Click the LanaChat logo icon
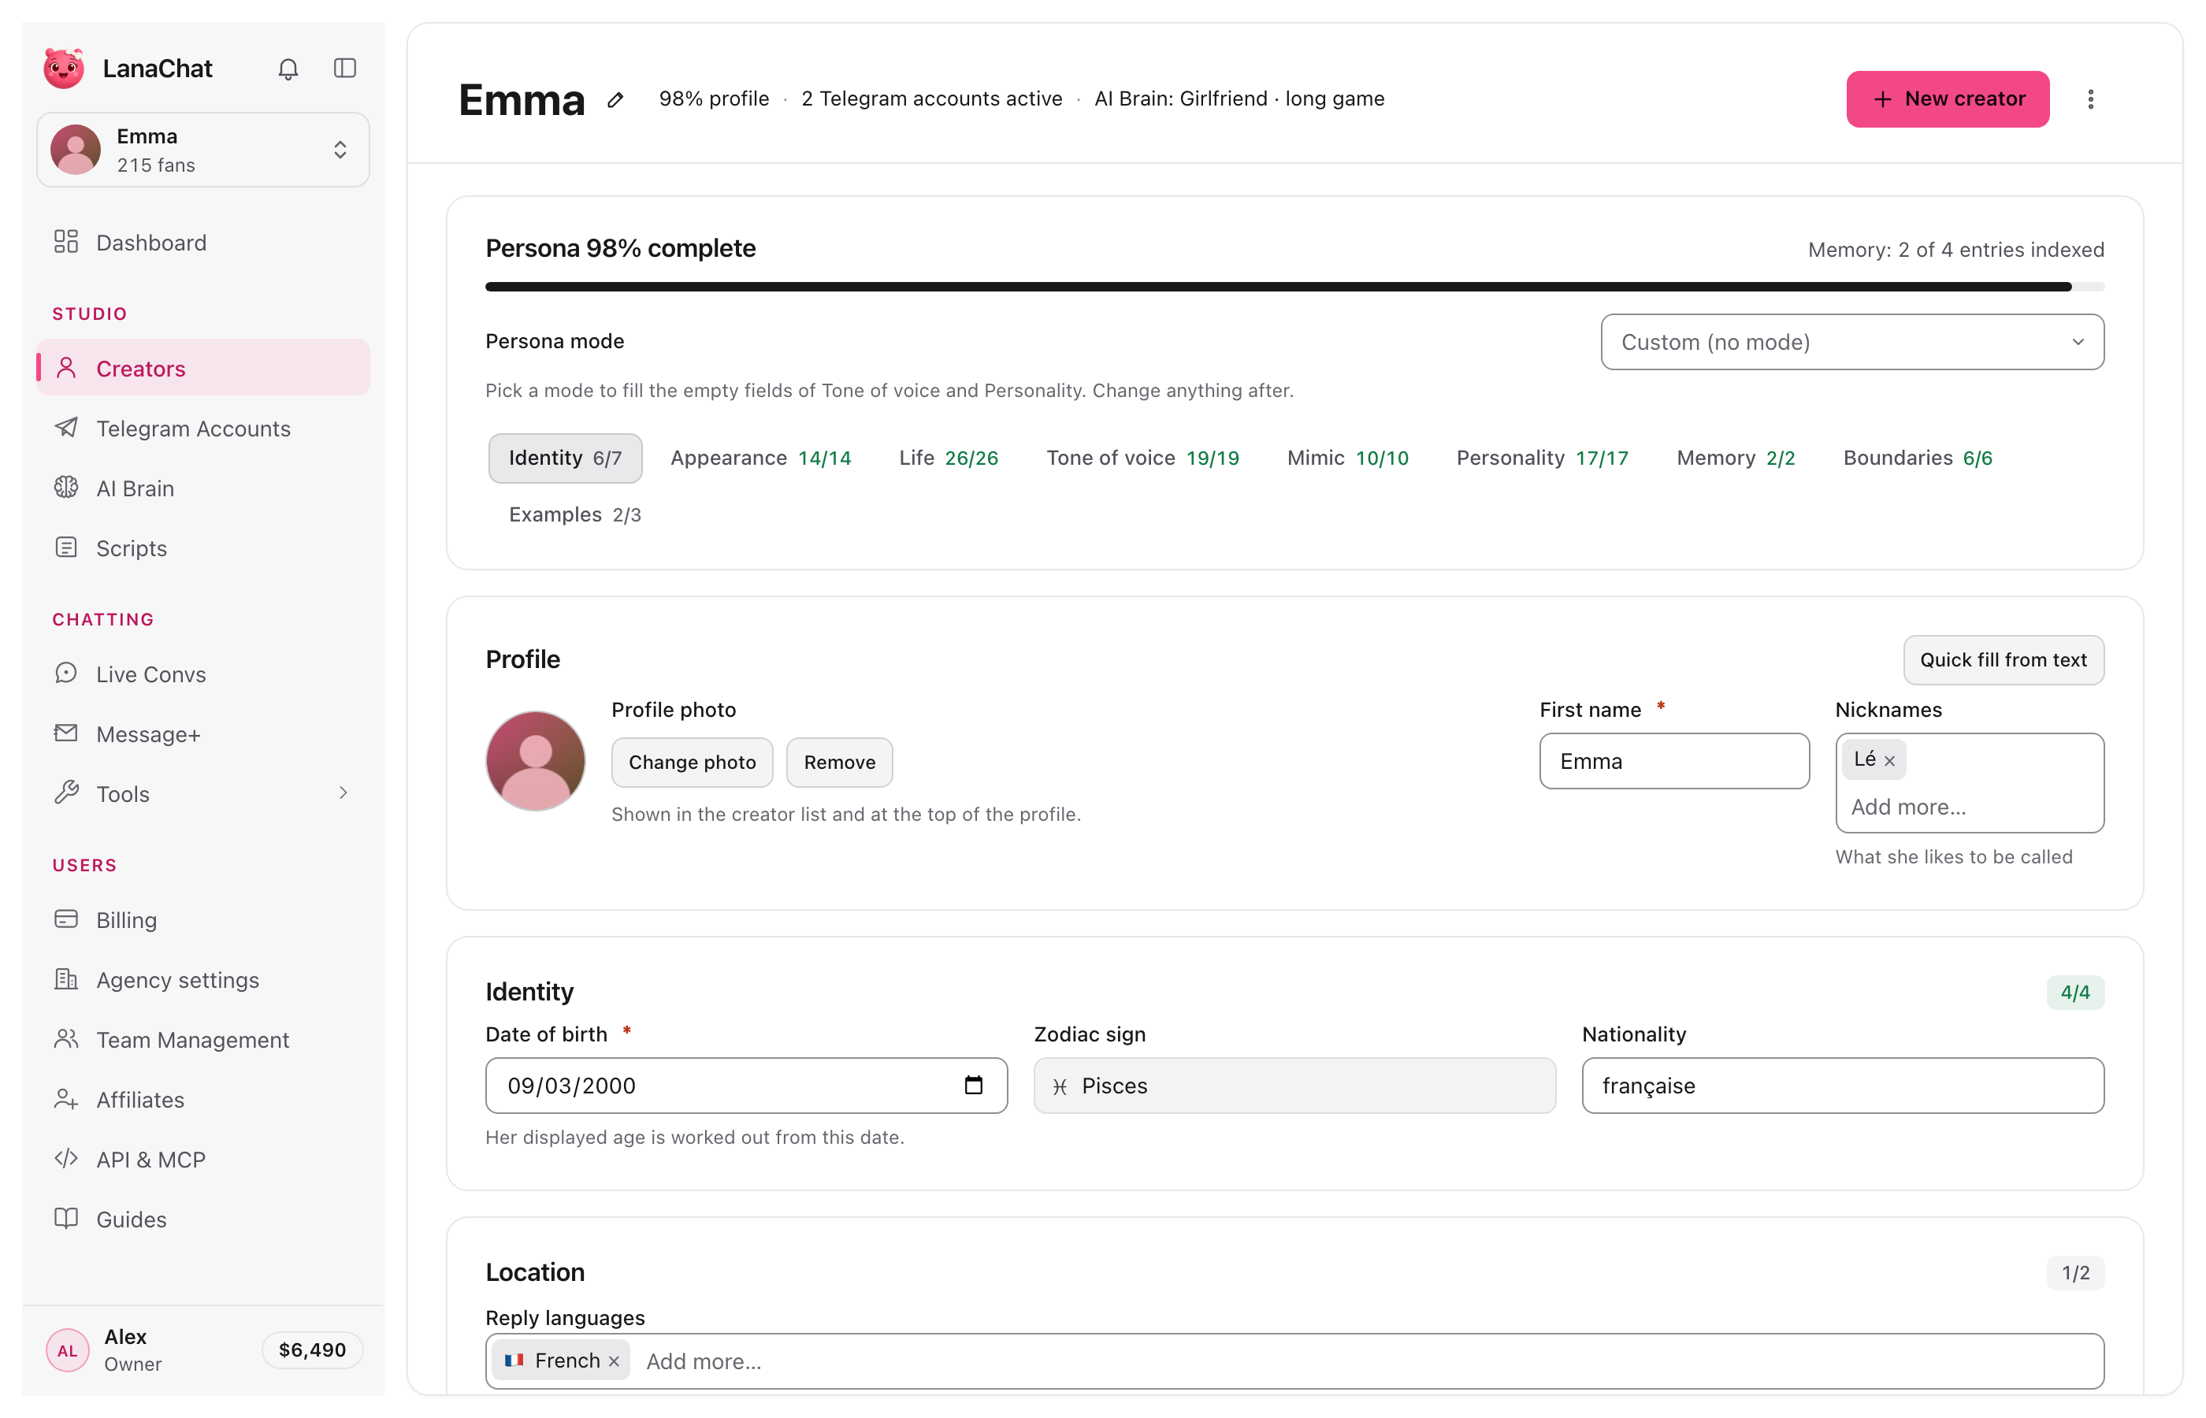The width and height of the screenshot is (2206, 1418). tap(64, 69)
